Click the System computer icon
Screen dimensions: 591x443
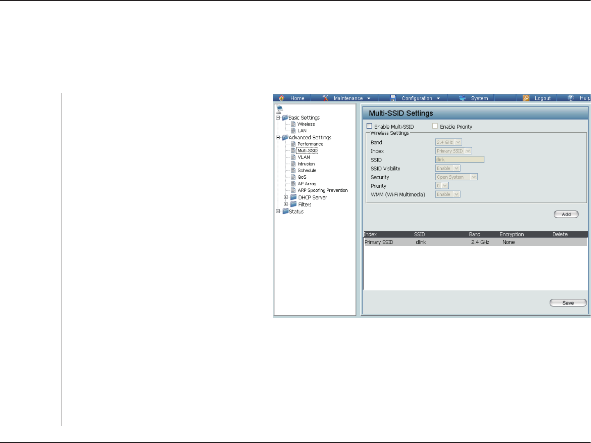pos(463,98)
